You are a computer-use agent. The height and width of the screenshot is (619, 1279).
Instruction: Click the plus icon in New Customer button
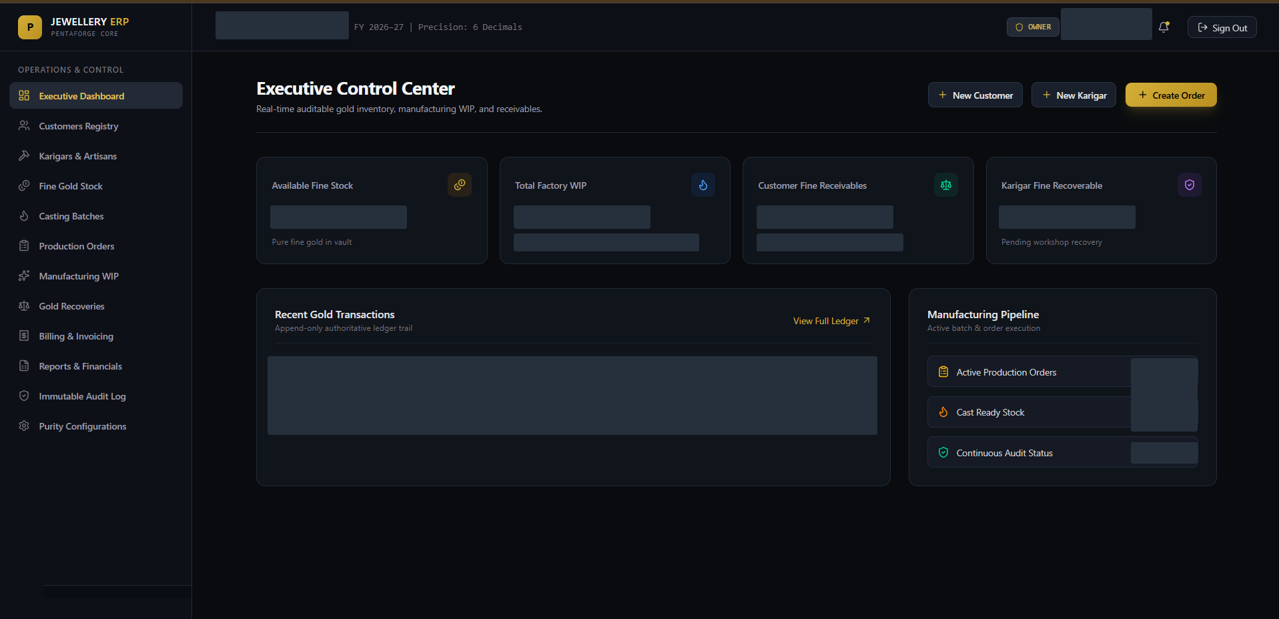coord(943,95)
